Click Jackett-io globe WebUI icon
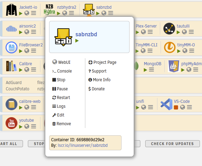The image size is (202, 166). (27, 13)
